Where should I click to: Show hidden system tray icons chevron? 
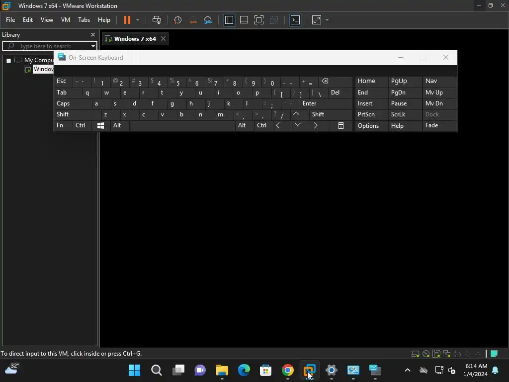[408, 370]
